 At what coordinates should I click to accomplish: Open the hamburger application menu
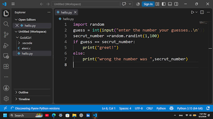click(13, 4)
